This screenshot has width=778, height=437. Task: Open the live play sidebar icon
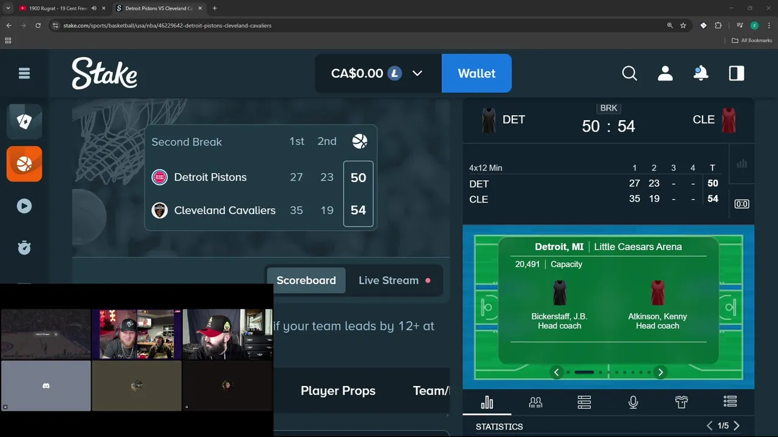[24, 206]
